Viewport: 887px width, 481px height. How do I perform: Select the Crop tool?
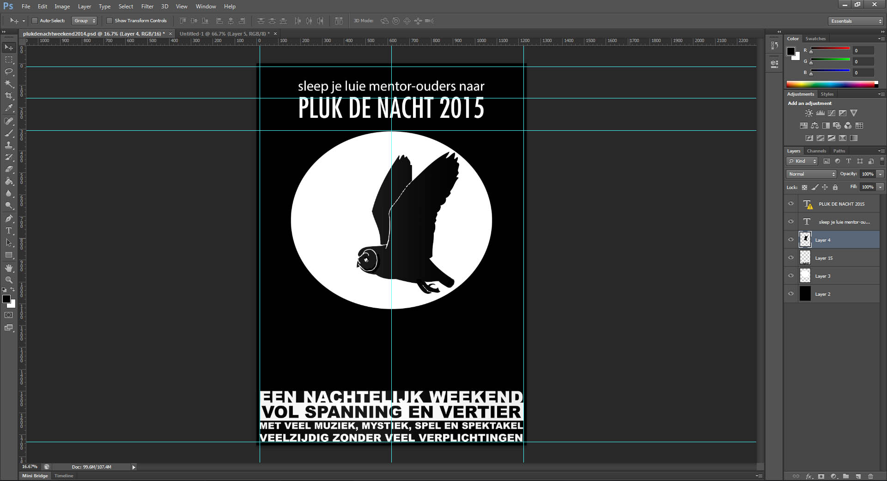(9, 96)
